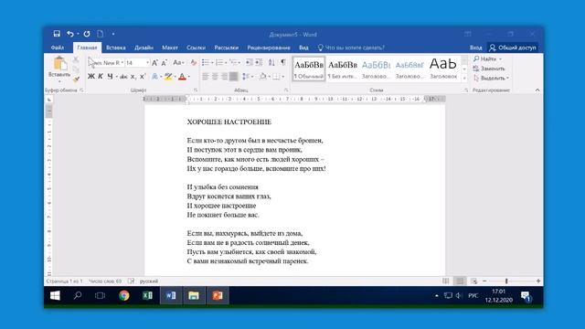The width and height of the screenshot is (585, 329).
Task: Sort text with the A-Z sort icon
Action: [271, 63]
